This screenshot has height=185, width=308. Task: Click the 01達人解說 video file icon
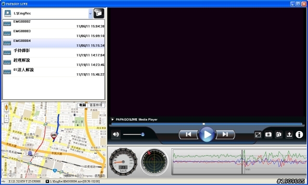point(7,72)
